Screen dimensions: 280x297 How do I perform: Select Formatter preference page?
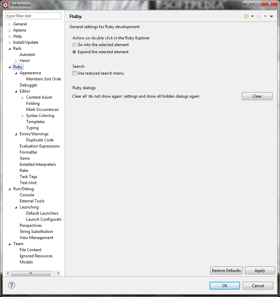click(28, 152)
